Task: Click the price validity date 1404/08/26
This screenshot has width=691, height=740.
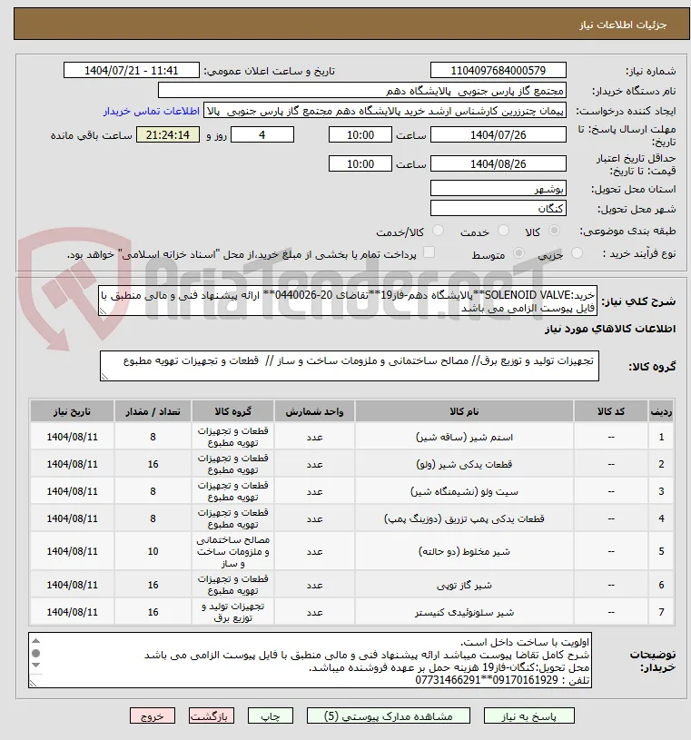Action: click(x=498, y=163)
